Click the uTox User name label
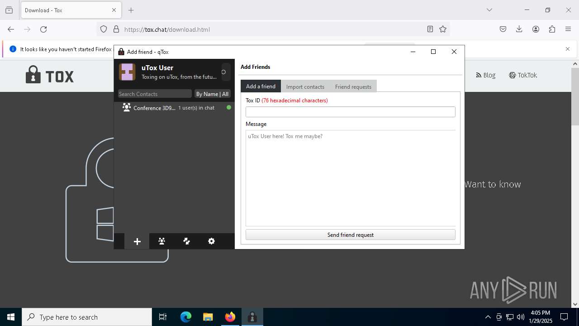Screen dimensions: 579x326 157,67
